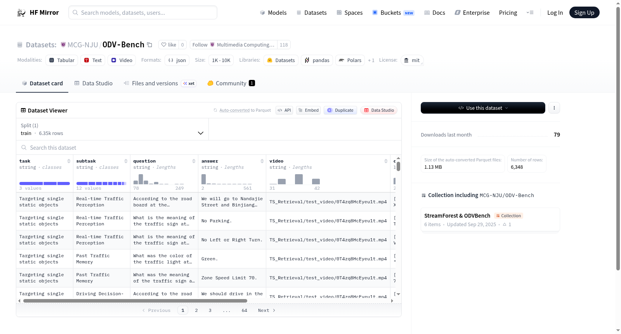
Task: Click the 'Zone Speed Limit 70.' answer cell
Action: (232, 278)
